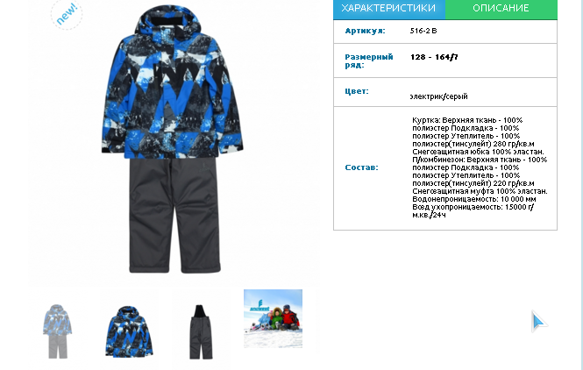Image resolution: width=583 pixels, height=370 pixels.
Task: Switch to the ХАРАКТЕРИСТИКИ tab
Action: click(x=389, y=9)
